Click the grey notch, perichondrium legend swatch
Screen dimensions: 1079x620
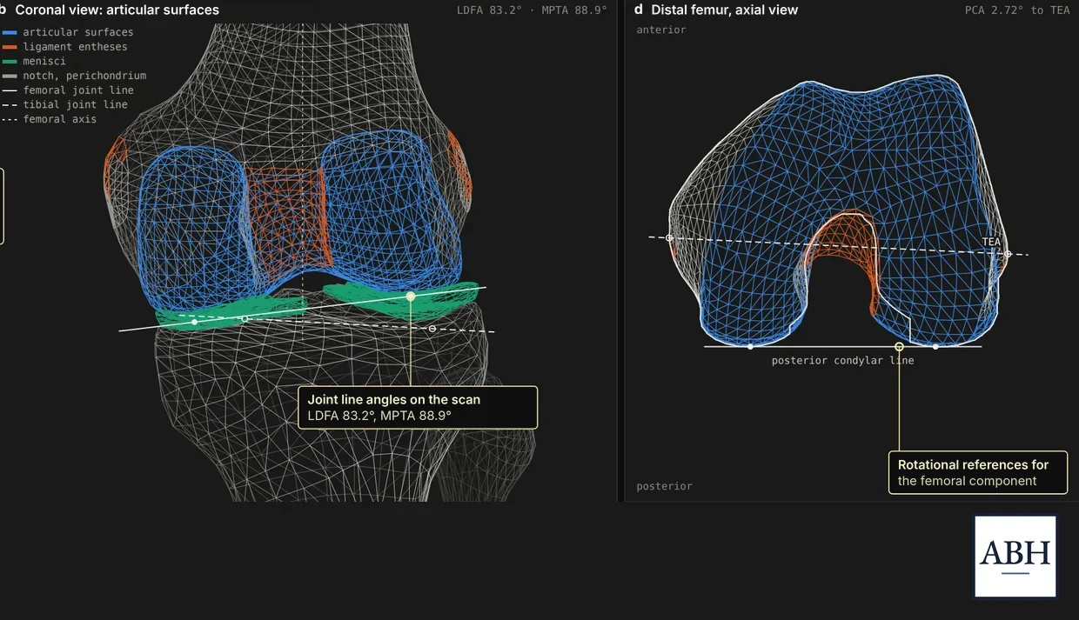click(x=10, y=76)
